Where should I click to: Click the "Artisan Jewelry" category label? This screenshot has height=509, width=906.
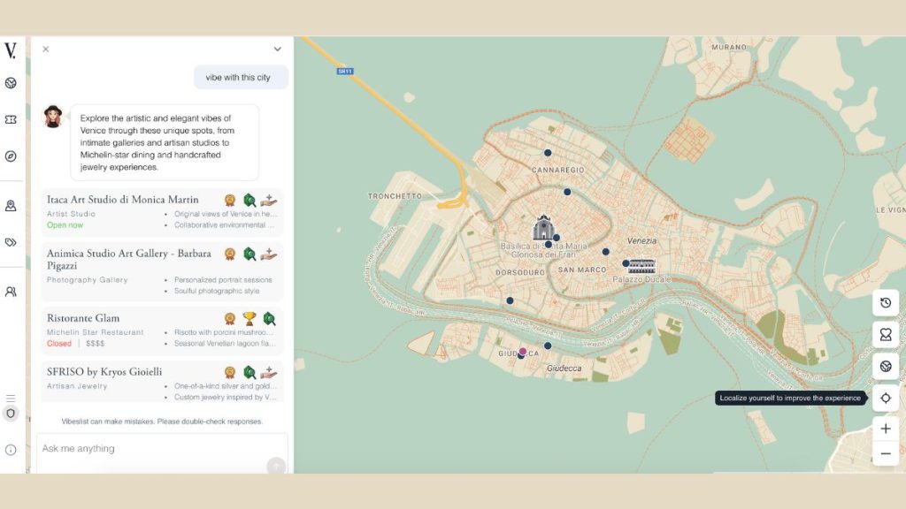77,386
